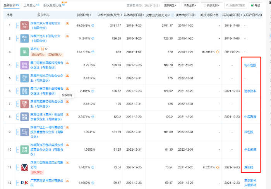Click the orange equity structure icon beside 深圳市众人合咨询企业
271x189 pixels.
[x=67, y=24]
